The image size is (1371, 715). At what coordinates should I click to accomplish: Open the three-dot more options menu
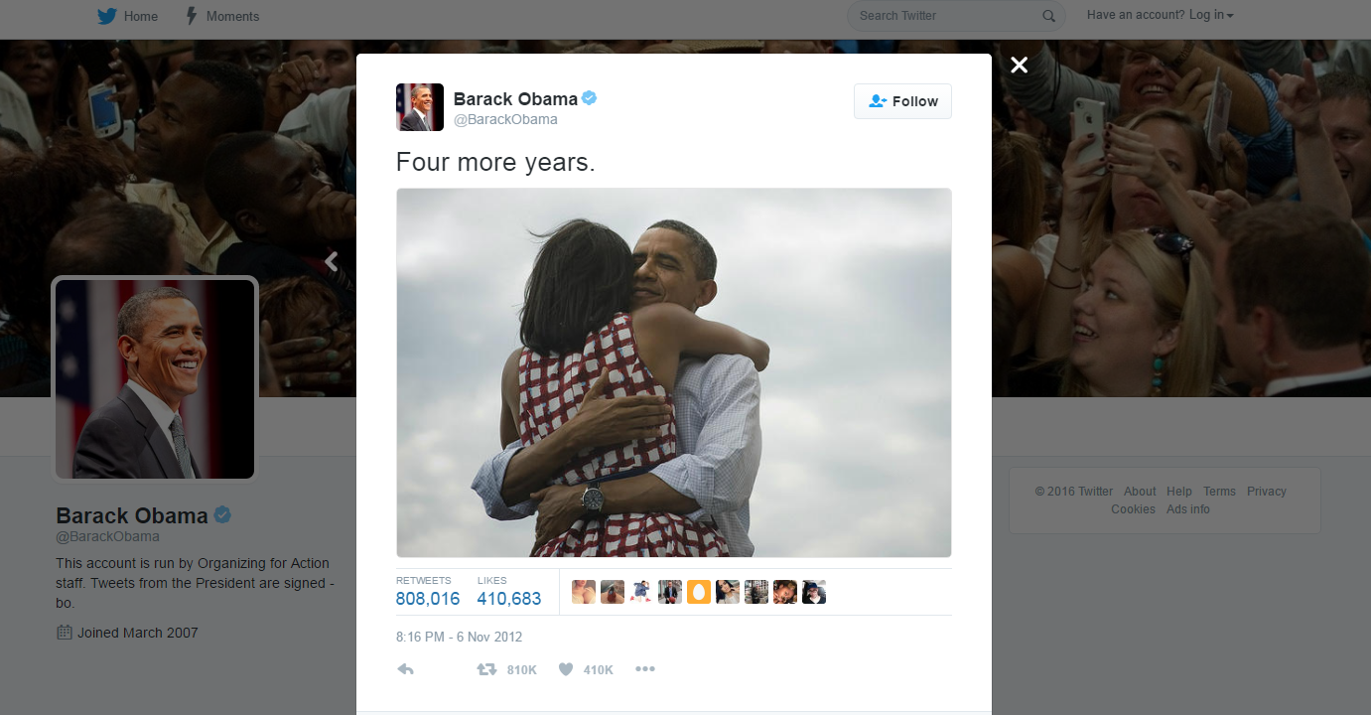[x=645, y=669]
